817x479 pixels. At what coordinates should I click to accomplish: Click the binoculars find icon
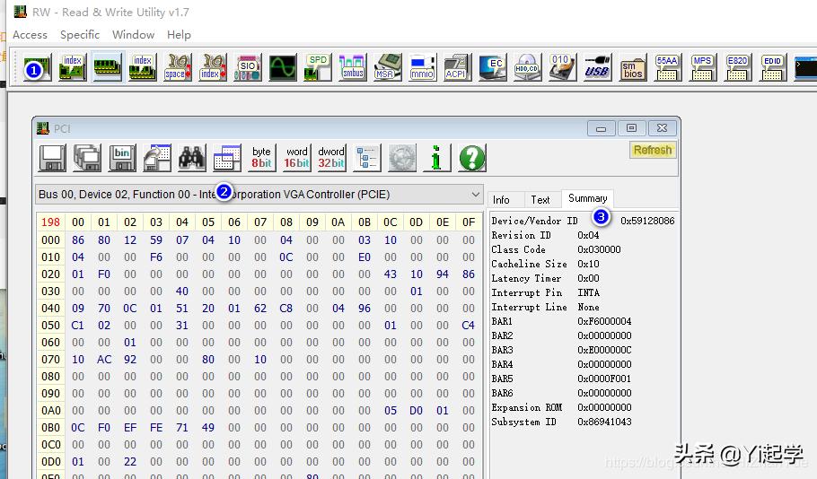192,158
